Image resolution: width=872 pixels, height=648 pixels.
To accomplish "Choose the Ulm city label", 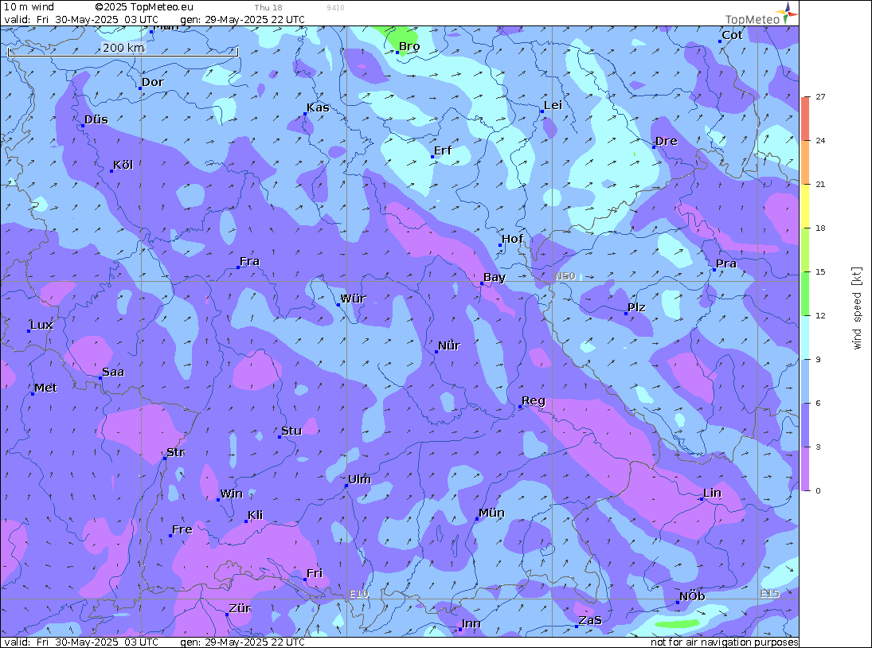I will [359, 479].
